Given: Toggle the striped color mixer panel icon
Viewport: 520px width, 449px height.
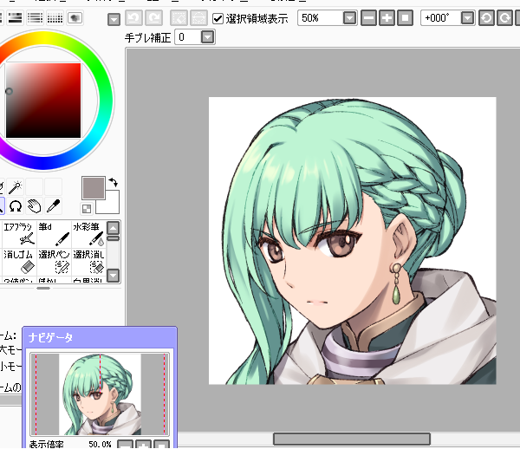Looking at the screenshot, I should (x=35, y=18).
